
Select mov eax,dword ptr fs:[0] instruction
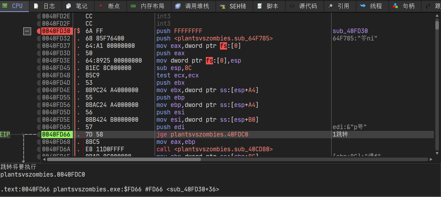tap(199, 46)
